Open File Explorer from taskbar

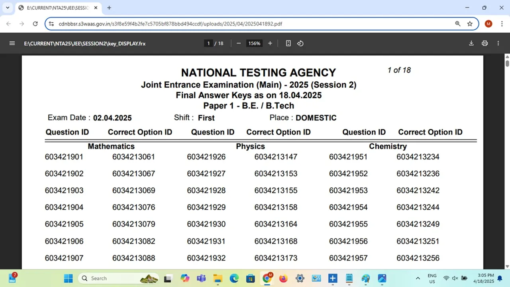(x=218, y=278)
